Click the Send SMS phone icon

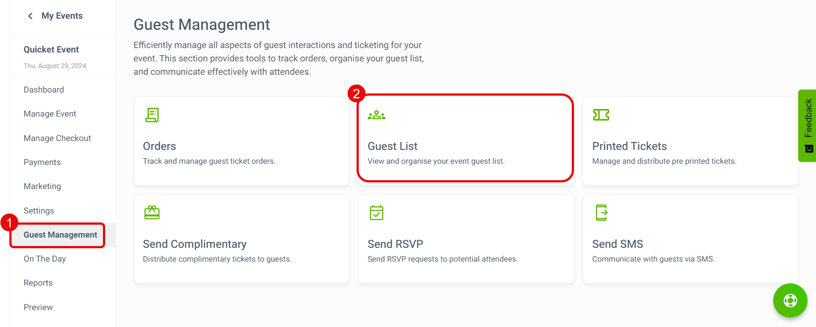(602, 213)
